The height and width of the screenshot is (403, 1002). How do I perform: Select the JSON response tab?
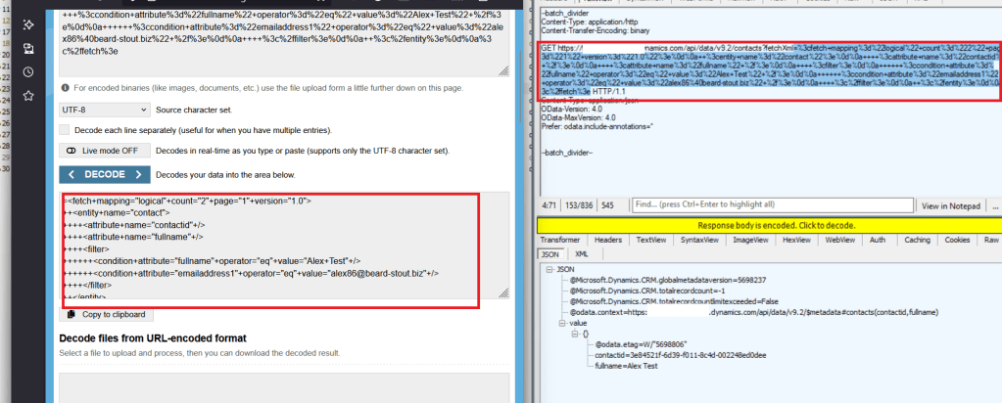point(550,253)
